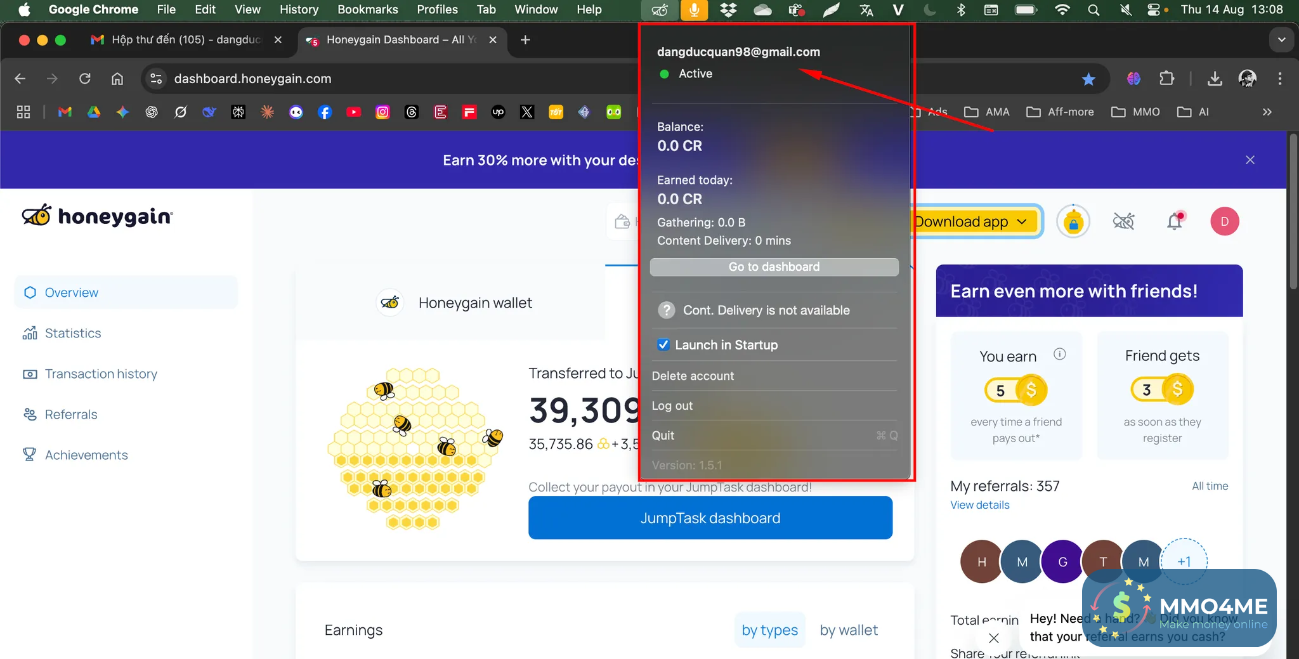Open the View details referrals link
Image resolution: width=1299 pixels, height=659 pixels.
click(980, 505)
